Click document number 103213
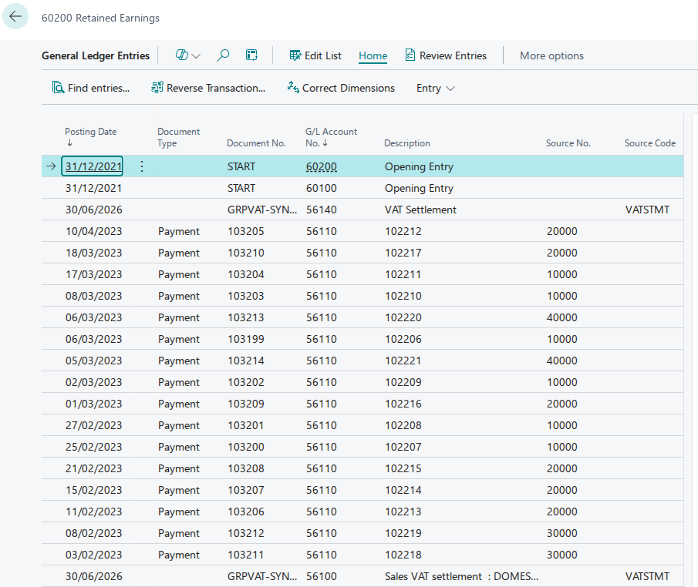Image resolution: width=698 pixels, height=587 pixels. [x=246, y=317]
